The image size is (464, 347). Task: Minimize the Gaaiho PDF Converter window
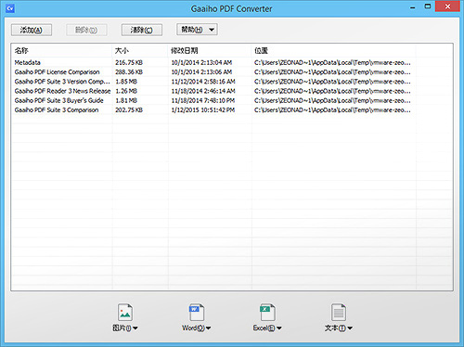point(413,7)
